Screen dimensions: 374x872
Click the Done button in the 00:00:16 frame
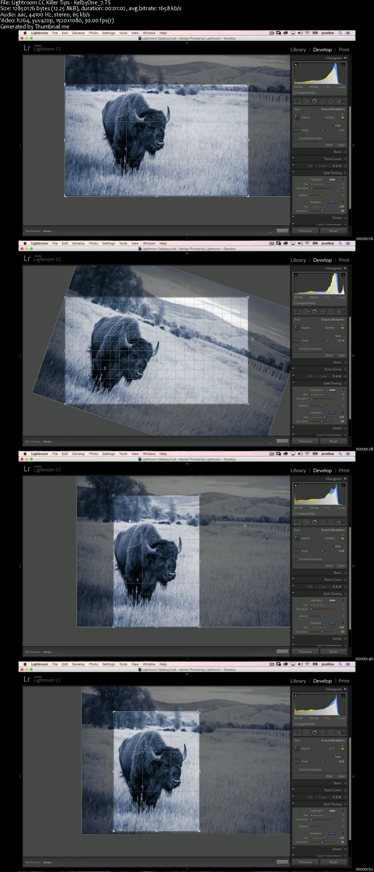[x=282, y=231]
